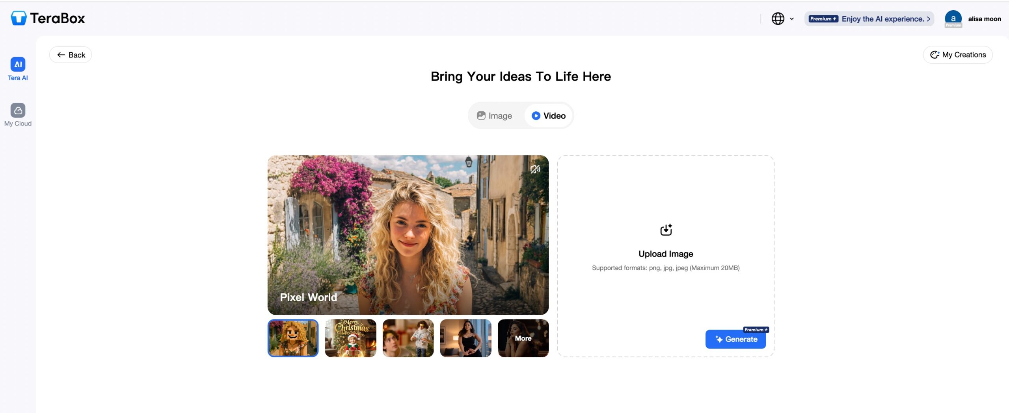Viewport: 1009px width, 413px height.
Task: Switch to Video mode
Action: (x=549, y=116)
